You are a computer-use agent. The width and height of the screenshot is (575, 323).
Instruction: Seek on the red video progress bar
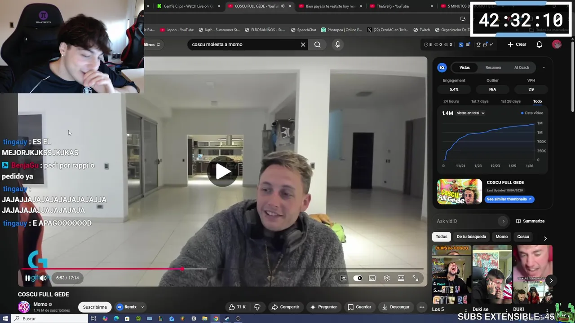click(223, 269)
